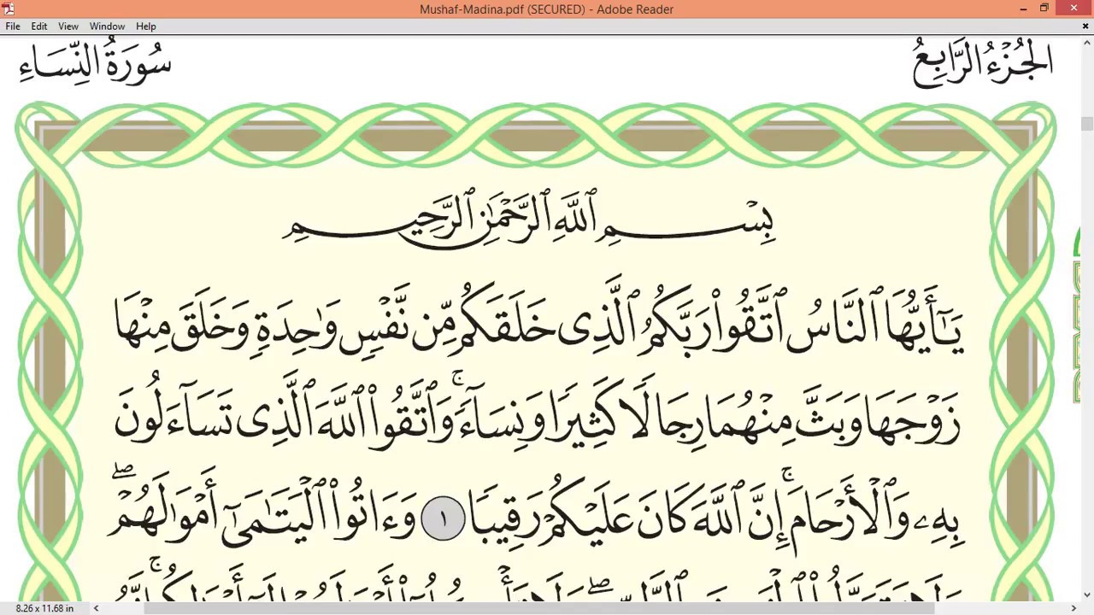Restore down the Adobe Reader window
This screenshot has height=615, width=1094.
point(1044,9)
